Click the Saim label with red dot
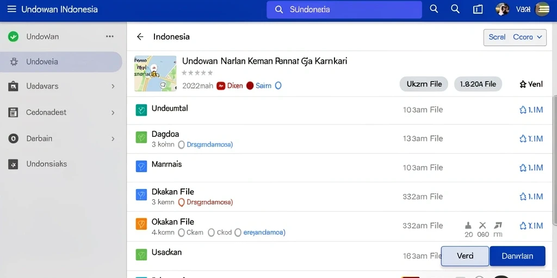The image size is (557, 278). (259, 85)
